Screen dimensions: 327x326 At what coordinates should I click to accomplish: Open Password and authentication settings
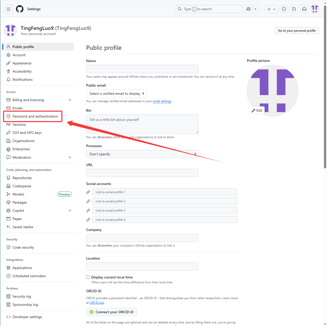pyautogui.click(x=35, y=116)
